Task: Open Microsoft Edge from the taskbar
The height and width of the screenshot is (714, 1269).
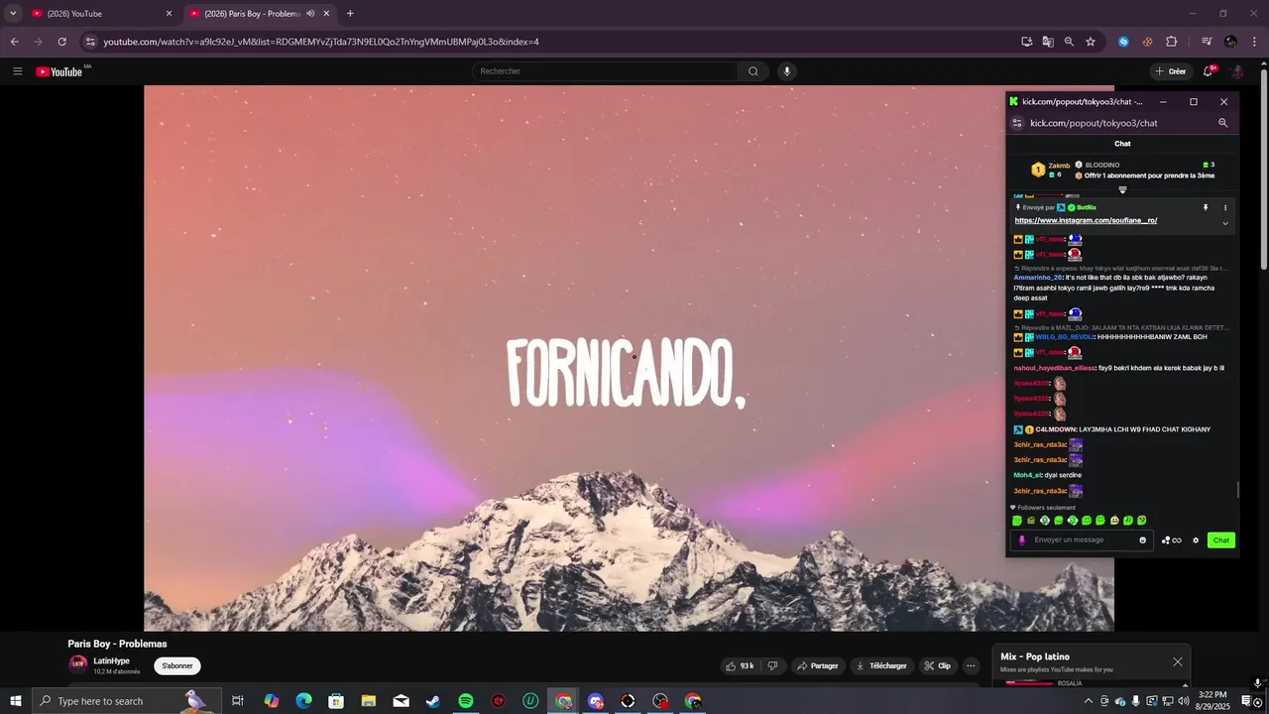Action: coord(303,701)
